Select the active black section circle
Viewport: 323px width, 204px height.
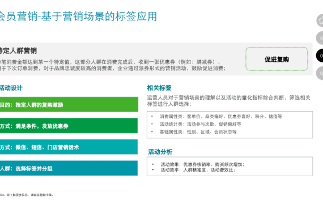pyautogui.click(x=320, y=56)
